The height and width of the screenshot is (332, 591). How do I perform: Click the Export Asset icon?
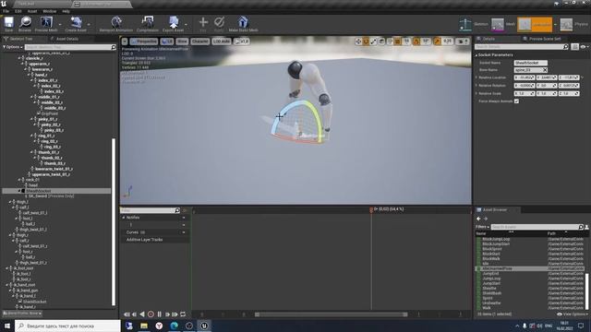point(174,24)
